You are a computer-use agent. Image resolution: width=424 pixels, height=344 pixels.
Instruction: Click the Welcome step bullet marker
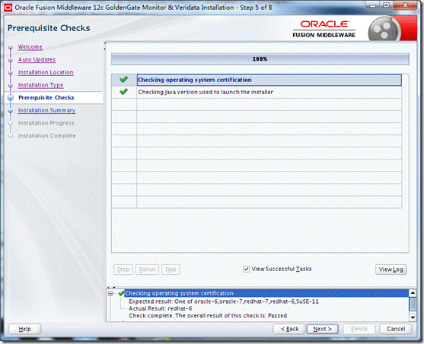click(11, 48)
